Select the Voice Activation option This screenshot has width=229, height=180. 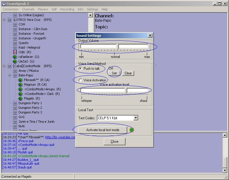[x=92, y=80]
